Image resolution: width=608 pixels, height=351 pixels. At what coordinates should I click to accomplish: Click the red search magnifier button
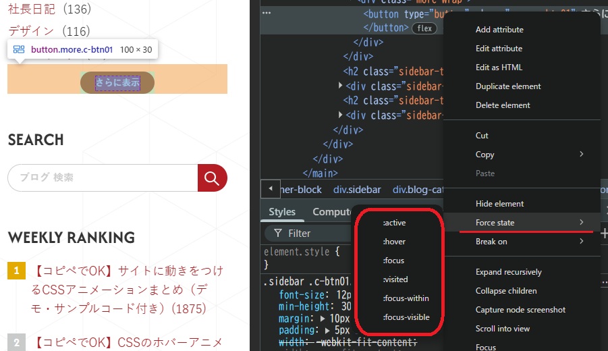[212, 178]
